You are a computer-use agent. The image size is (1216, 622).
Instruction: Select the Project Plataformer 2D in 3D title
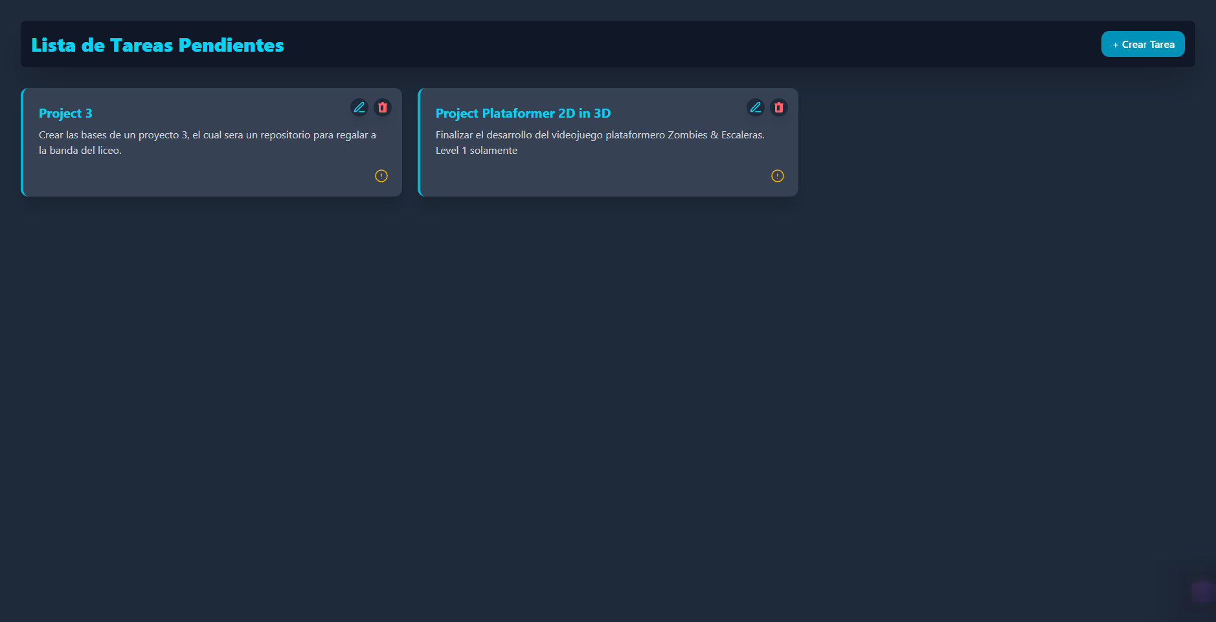[523, 113]
